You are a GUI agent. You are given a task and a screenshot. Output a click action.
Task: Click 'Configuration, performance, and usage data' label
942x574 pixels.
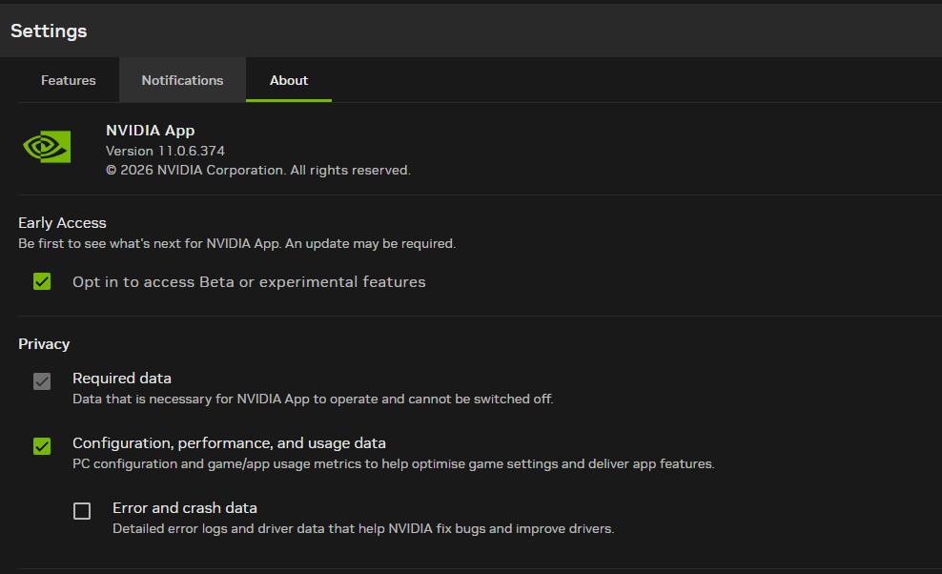pyautogui.click(x=229, y=443)
